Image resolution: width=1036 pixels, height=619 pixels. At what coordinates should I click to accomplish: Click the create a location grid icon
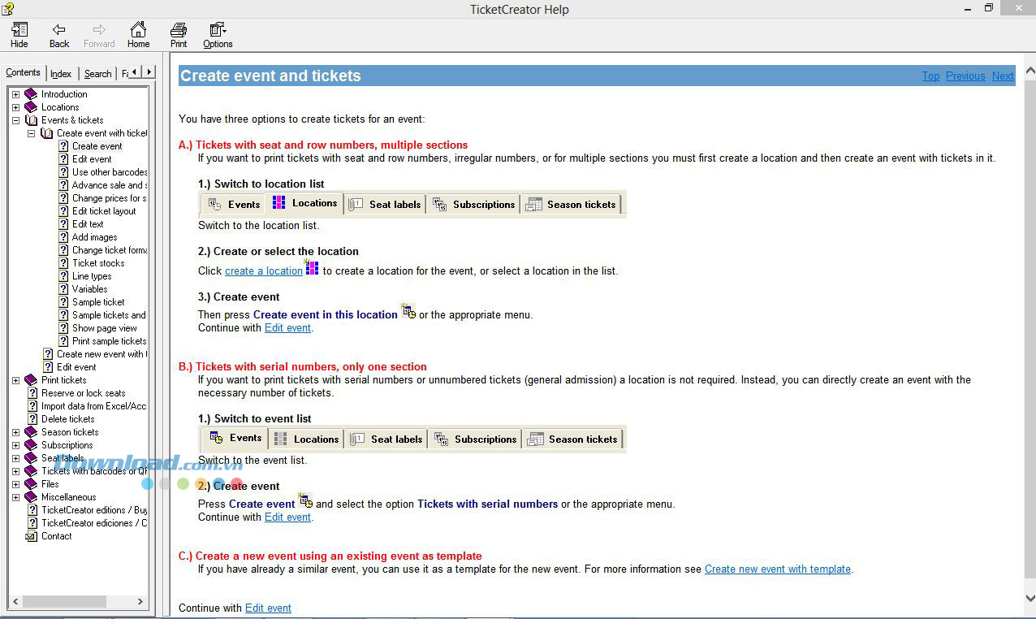[312, 267]
